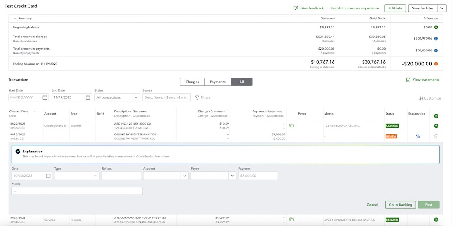Click match icon in ABC INC. row
This screenshot has height=226, width=452.
(292, 126)
